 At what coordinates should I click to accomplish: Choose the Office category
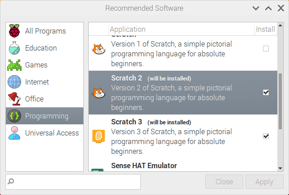click(x=45, y=99)
